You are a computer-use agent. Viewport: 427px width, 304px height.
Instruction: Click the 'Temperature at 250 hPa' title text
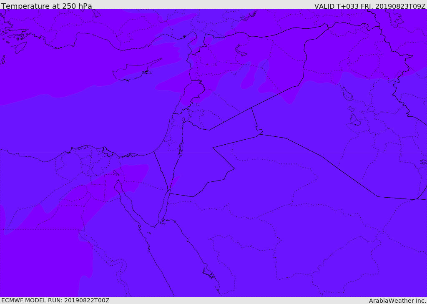tap(47, 6)
